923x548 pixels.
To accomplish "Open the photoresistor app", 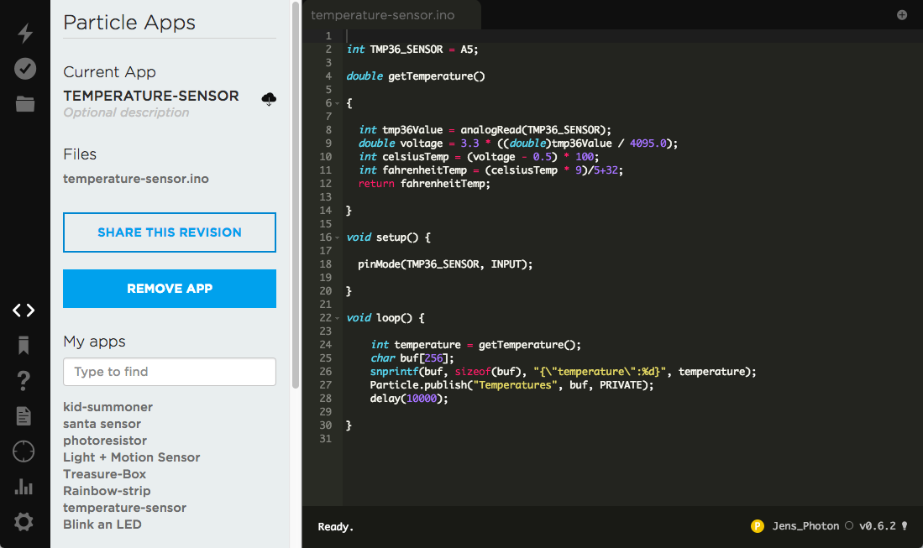I will pos(105,441).
